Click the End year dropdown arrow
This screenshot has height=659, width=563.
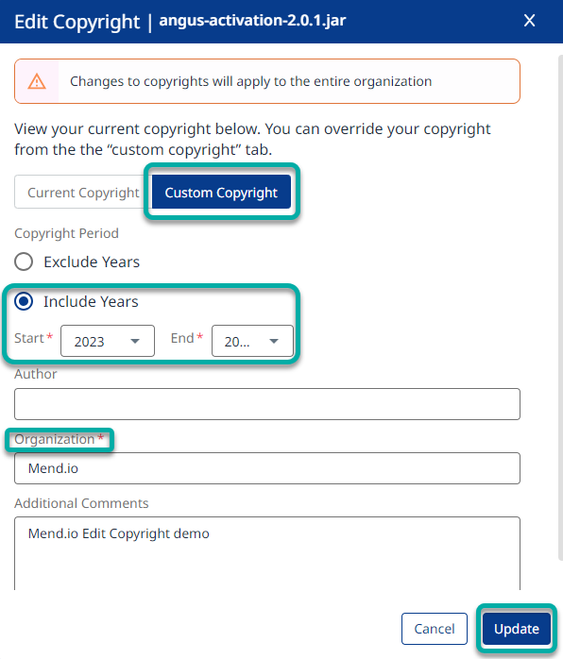[x=274, y=341]
